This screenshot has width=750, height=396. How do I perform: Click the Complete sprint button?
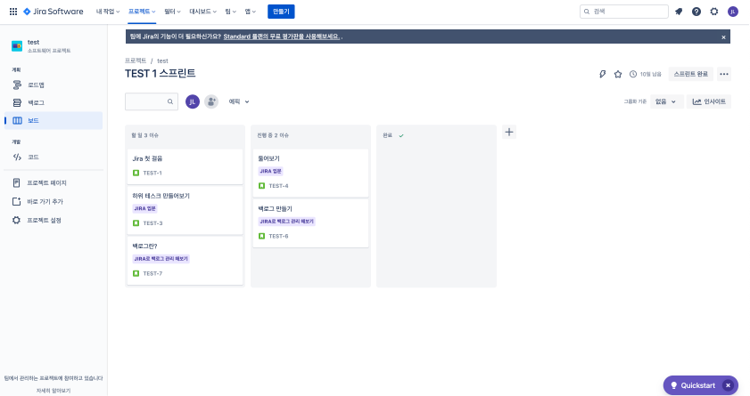pos(690,74)
